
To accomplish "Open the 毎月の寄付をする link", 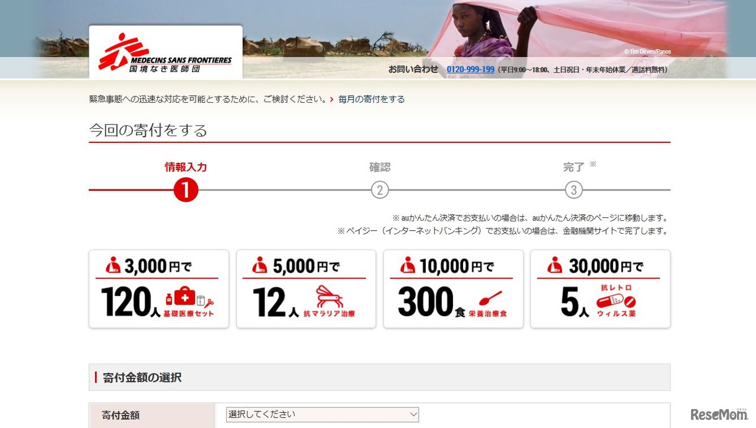I will pyautogui.click(x=371, y=99).
